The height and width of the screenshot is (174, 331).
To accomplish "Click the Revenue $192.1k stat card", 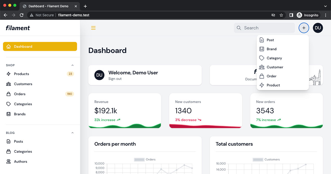I will pyautogui.click(x=125, y=111).
